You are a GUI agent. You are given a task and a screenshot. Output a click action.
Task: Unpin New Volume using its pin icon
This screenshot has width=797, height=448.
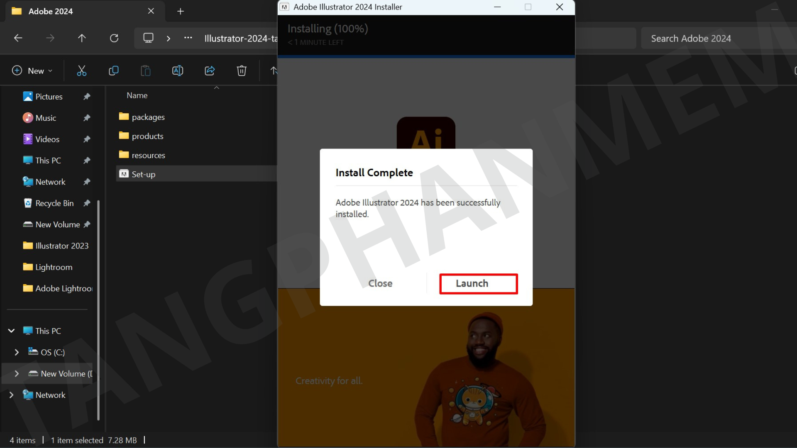[x=87, y=224]
